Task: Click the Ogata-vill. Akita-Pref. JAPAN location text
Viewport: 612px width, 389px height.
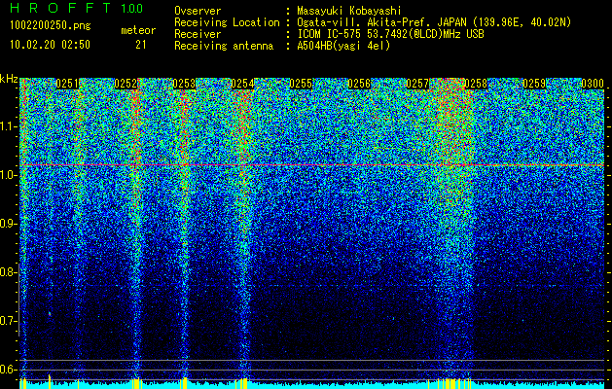Action: pos(434,22)
